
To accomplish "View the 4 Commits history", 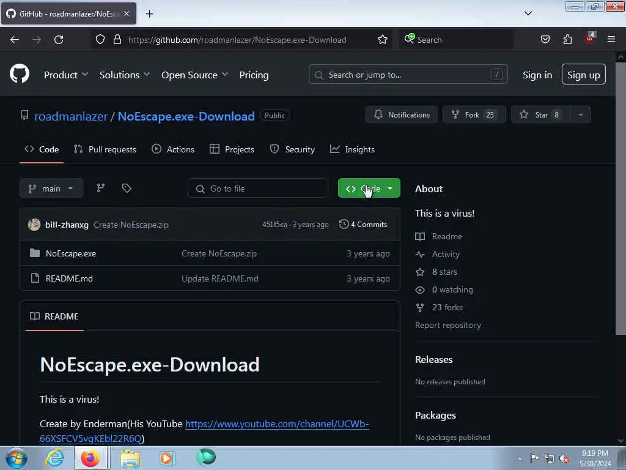I will tap(363, 224).
